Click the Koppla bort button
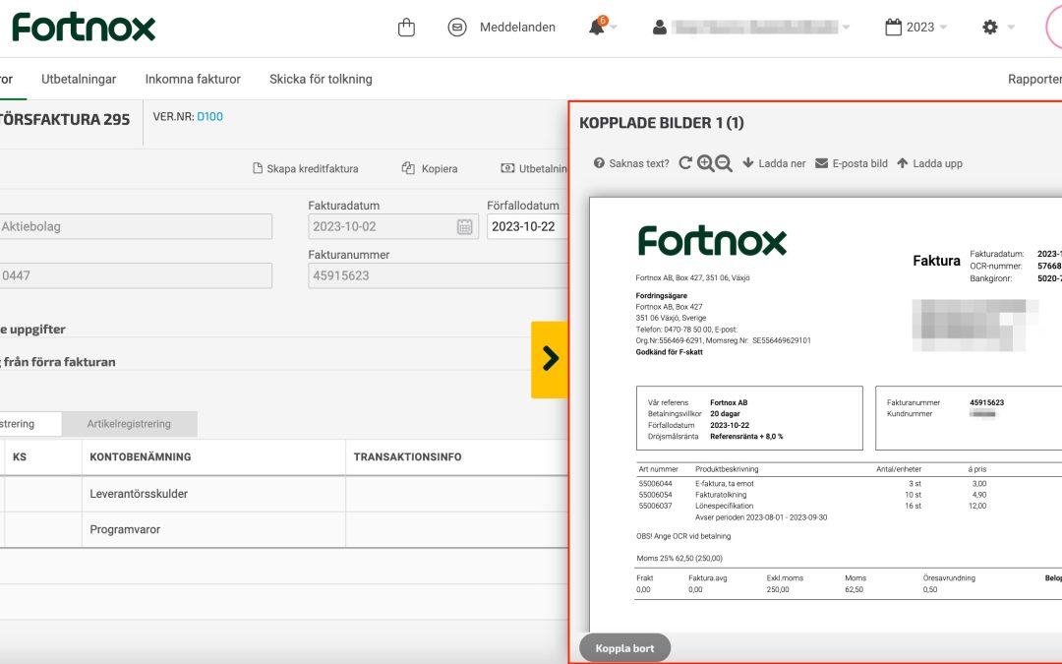 tap(624, 648)
